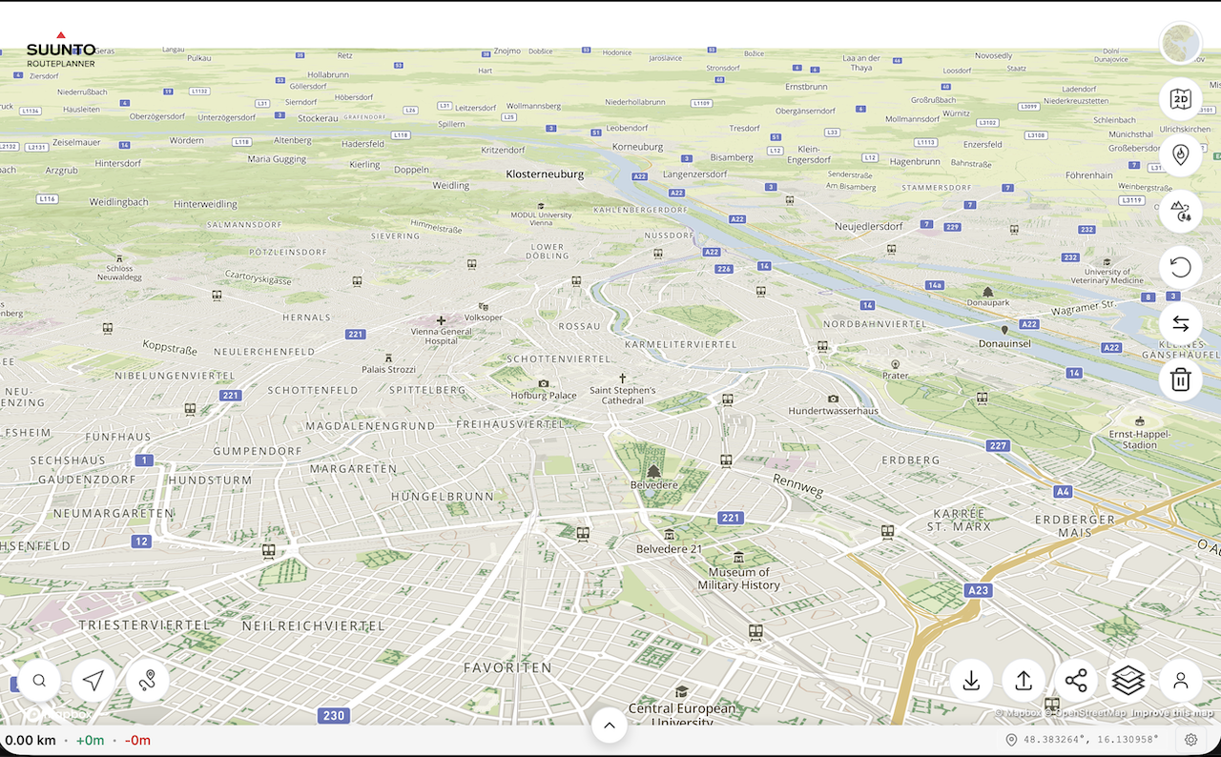Click the reset map rotation icon
This screenshot has height=757, width=1221.
click(1180, 266)
